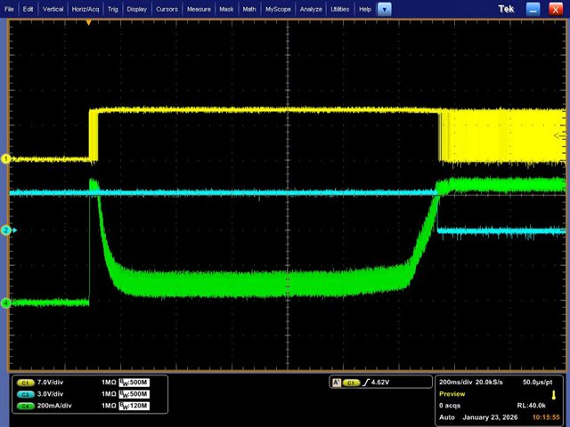Open the Edit menu
Screen dimensions: 570x427
pyautogui.click(x=28, y=9)
